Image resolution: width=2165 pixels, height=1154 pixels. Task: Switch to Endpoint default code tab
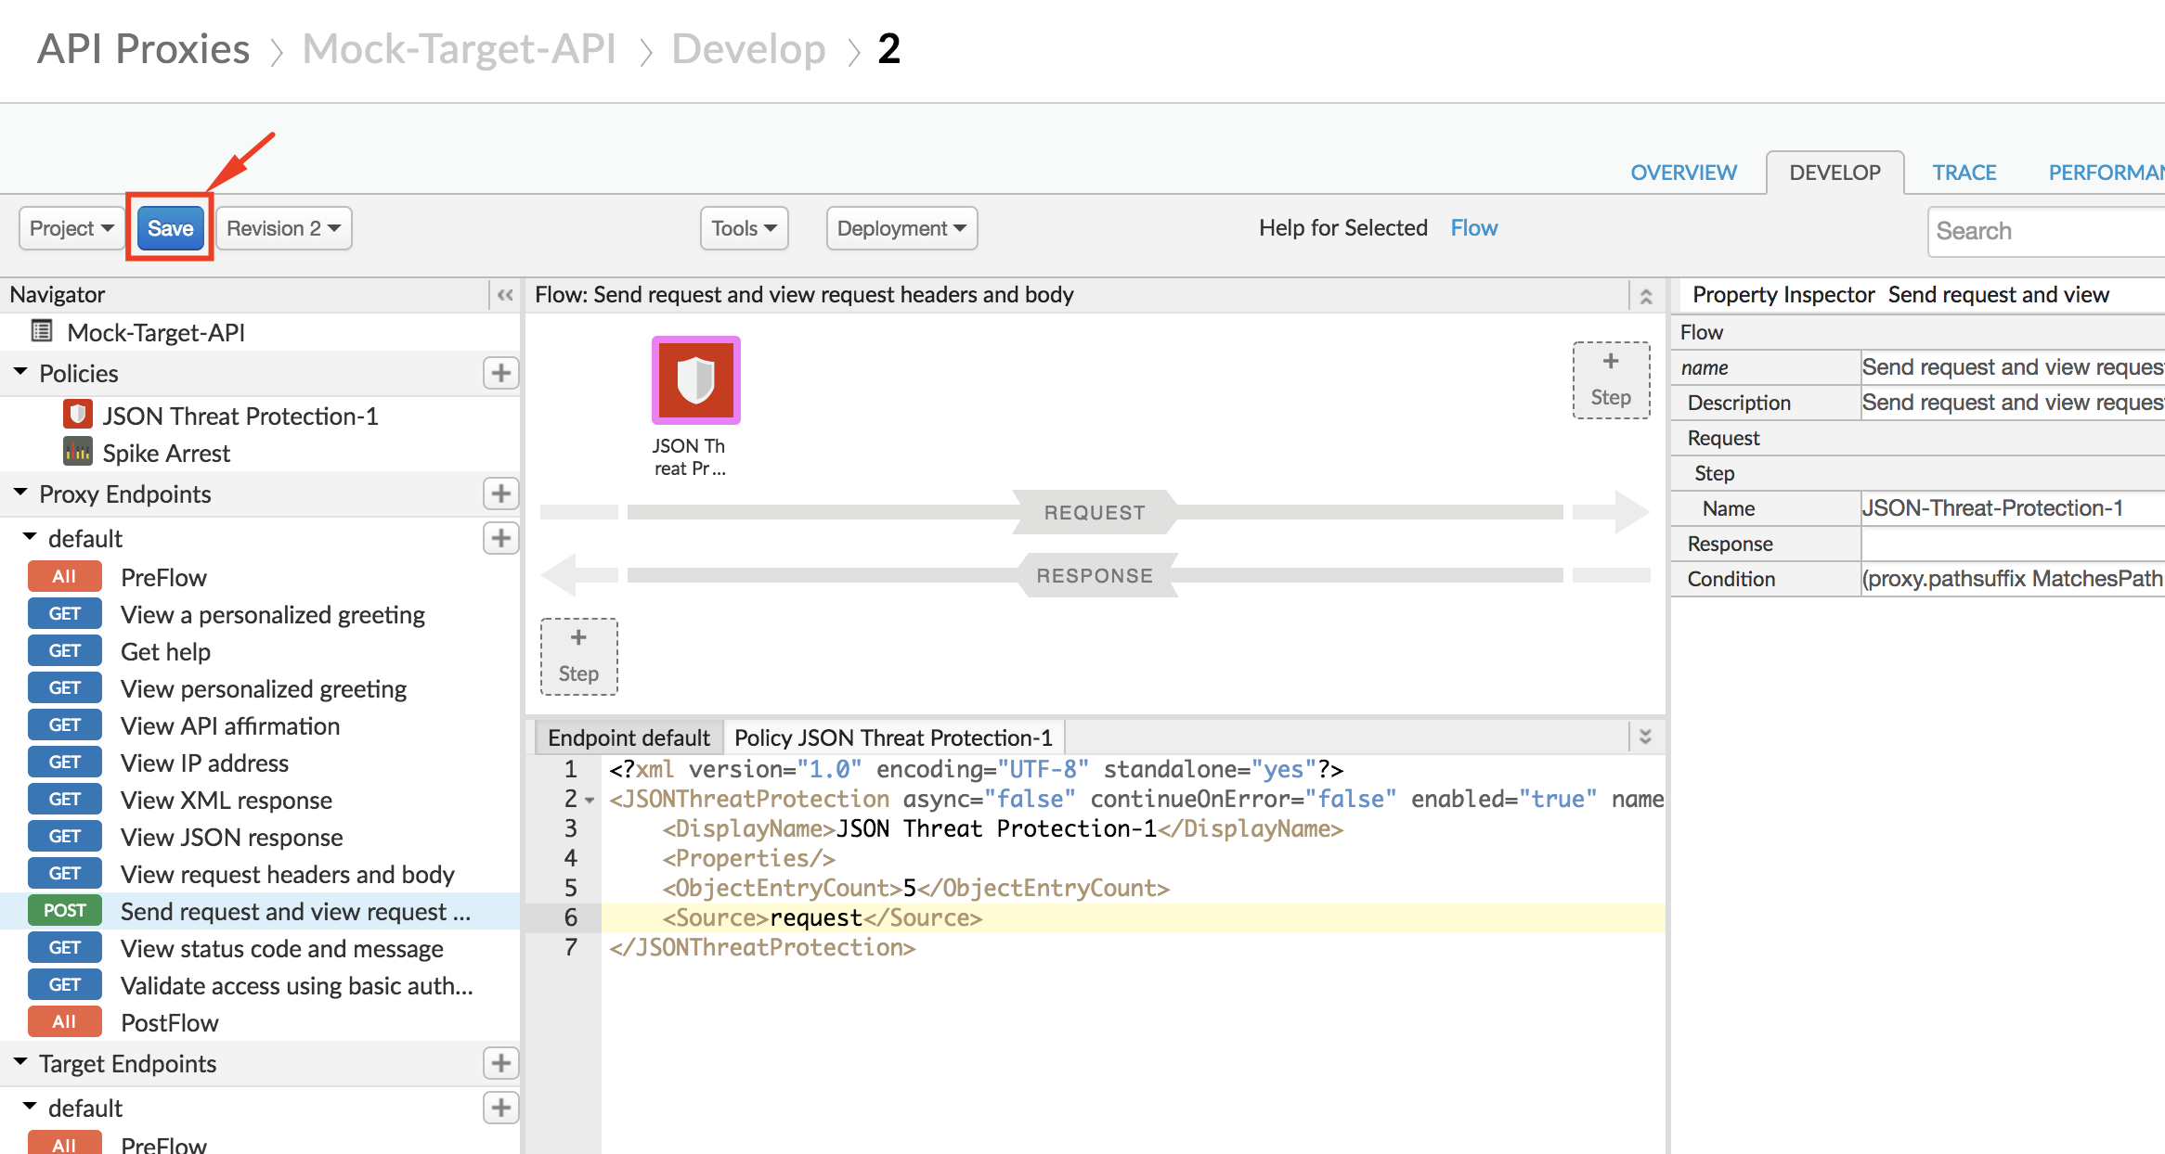tap(629, 737)
